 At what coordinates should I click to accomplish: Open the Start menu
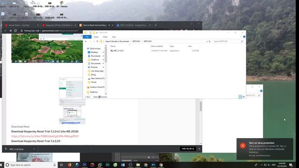pos(1,165)
